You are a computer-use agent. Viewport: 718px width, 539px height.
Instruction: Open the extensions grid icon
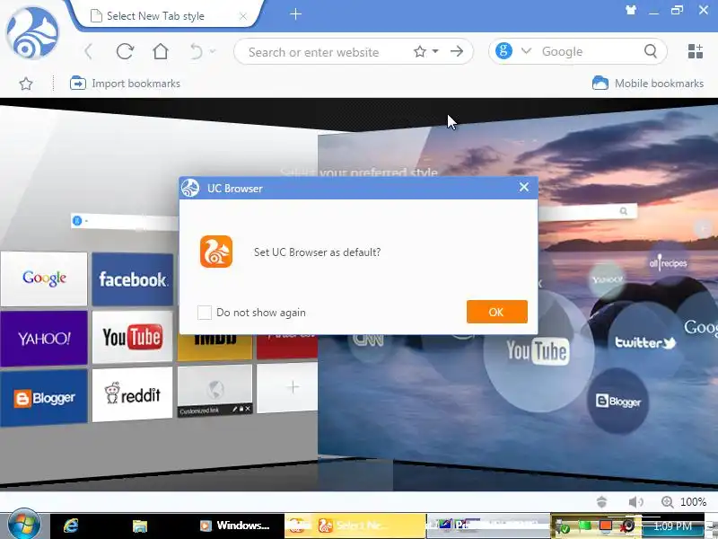[x=695, y=51]
